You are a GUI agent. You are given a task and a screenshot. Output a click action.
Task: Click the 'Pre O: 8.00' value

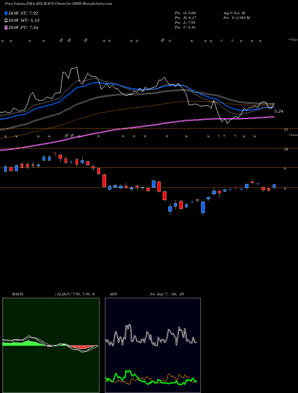[x=185, y=13]
